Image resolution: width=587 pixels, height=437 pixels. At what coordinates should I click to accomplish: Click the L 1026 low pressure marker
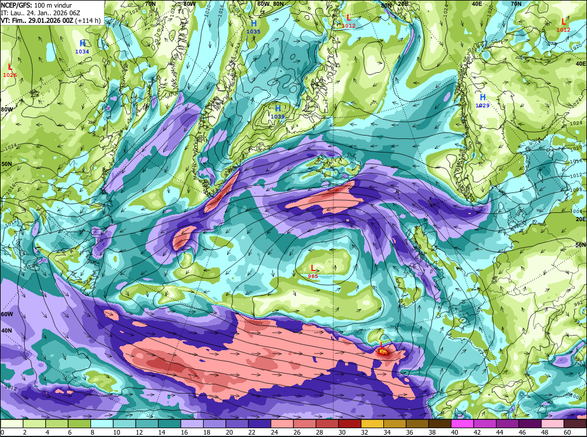click(x=10, y=70)
